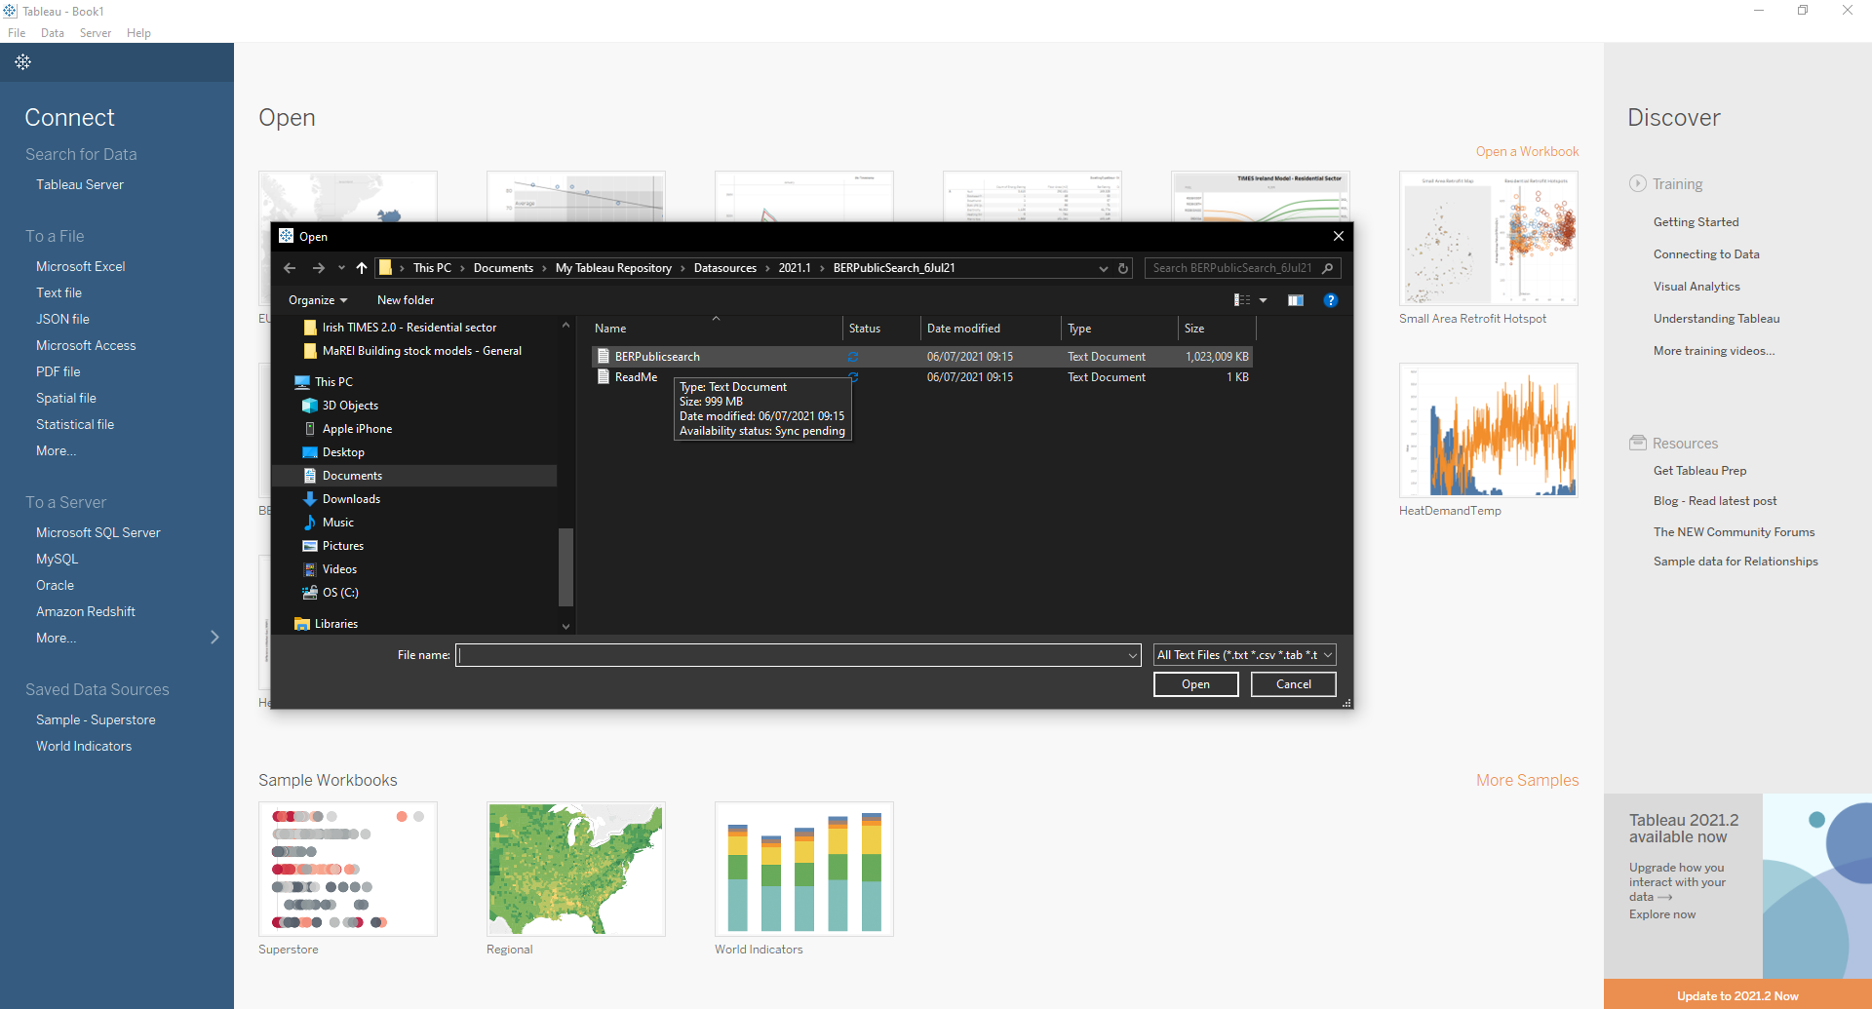Click the Open button in dialog
The image size is (1872, 1009).
[1195, 684]
